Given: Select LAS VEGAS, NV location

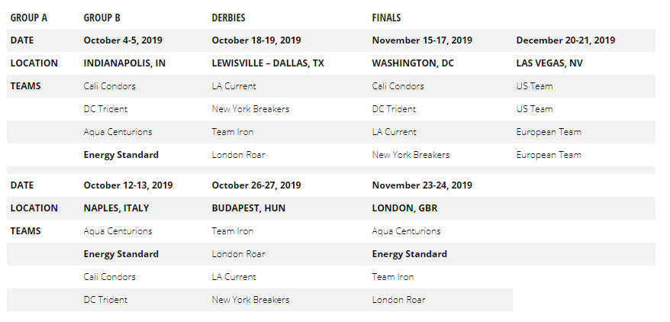Looking at the screenshot, I should point(549,63).
